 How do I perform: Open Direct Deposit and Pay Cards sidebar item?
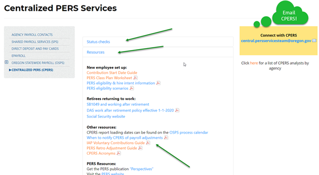35,49
